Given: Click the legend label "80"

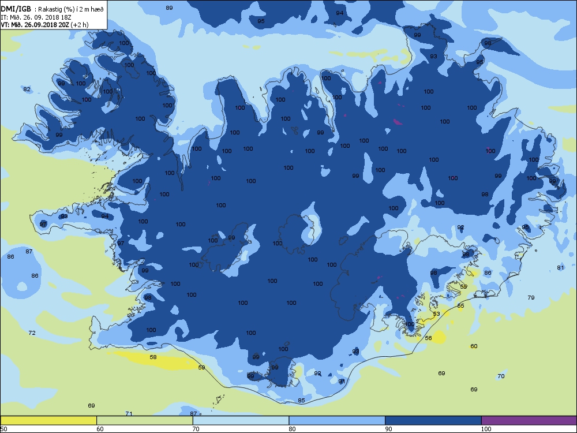Looking at the screenshot, I should 292,428.
